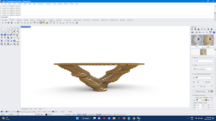The image size is (216, 121).
Task: Open the Physically Based type dropdown
Action: 203,69
